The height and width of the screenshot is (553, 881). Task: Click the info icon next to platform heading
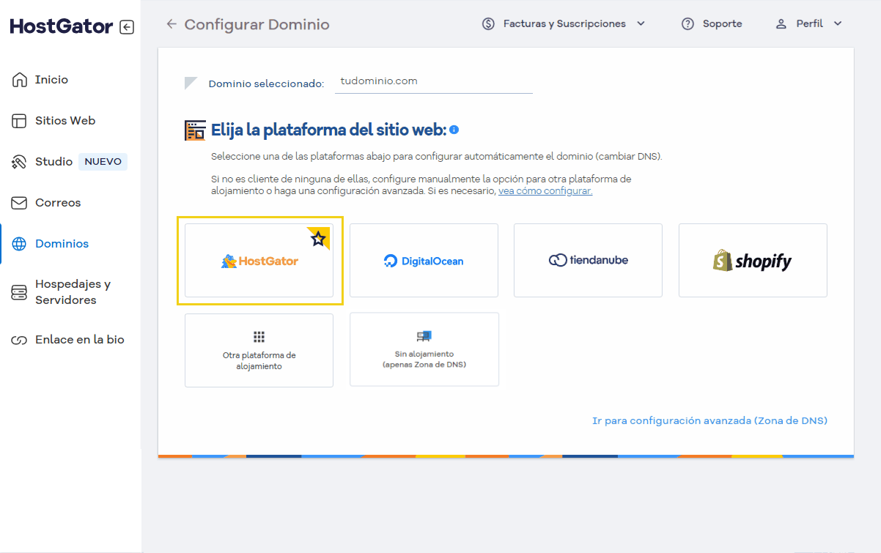[x=454, y=130]
